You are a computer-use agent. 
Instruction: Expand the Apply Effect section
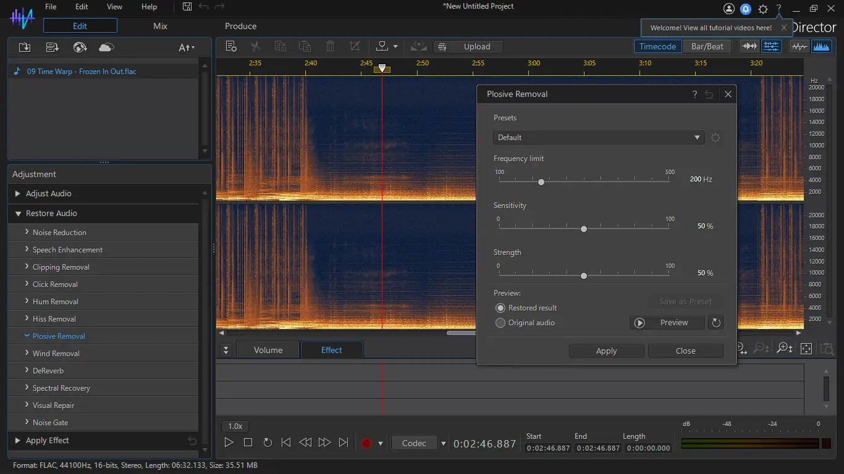47,441
